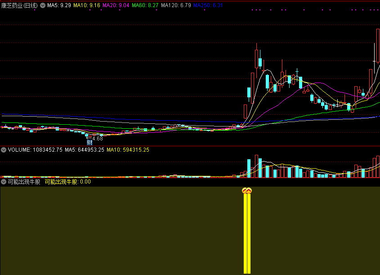Click the MA10: 9.16 label
Viewport: 380px width, 275px height.
(87, 5)
